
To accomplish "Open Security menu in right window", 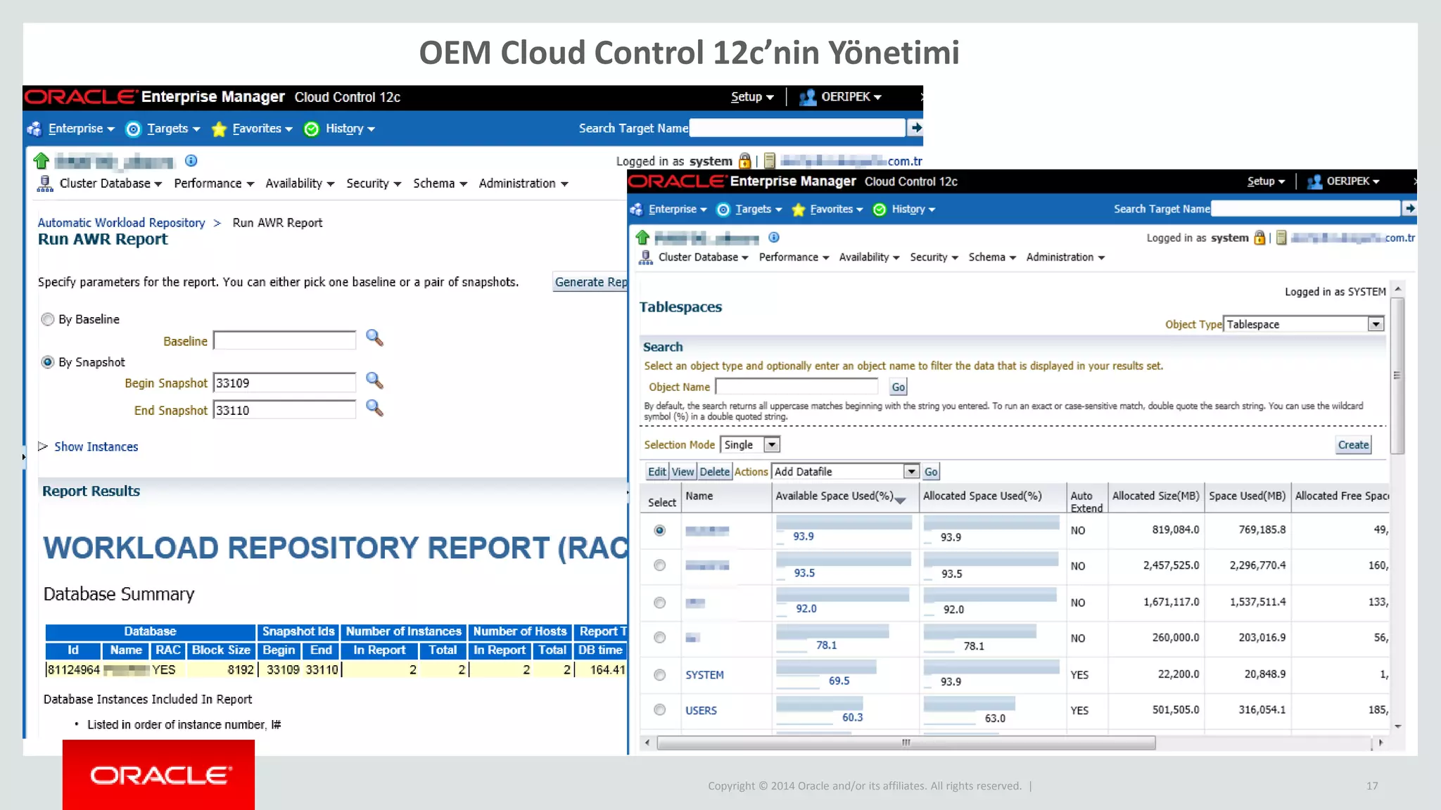I will tap(934, 257).
